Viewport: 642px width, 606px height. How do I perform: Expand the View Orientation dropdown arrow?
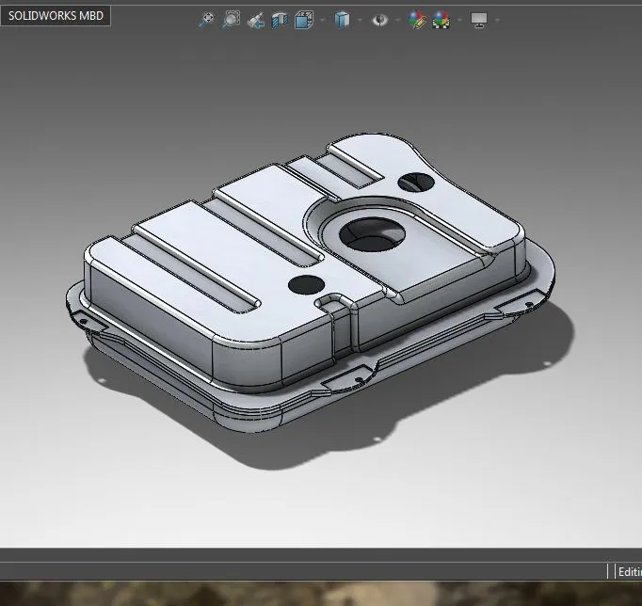tap(322, 20)
